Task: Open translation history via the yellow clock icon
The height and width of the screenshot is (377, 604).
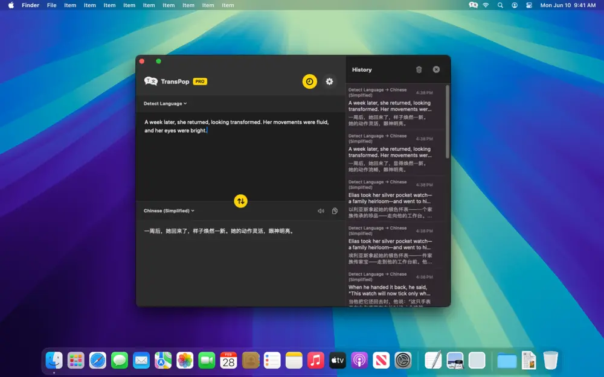Action: click(309, 81)
